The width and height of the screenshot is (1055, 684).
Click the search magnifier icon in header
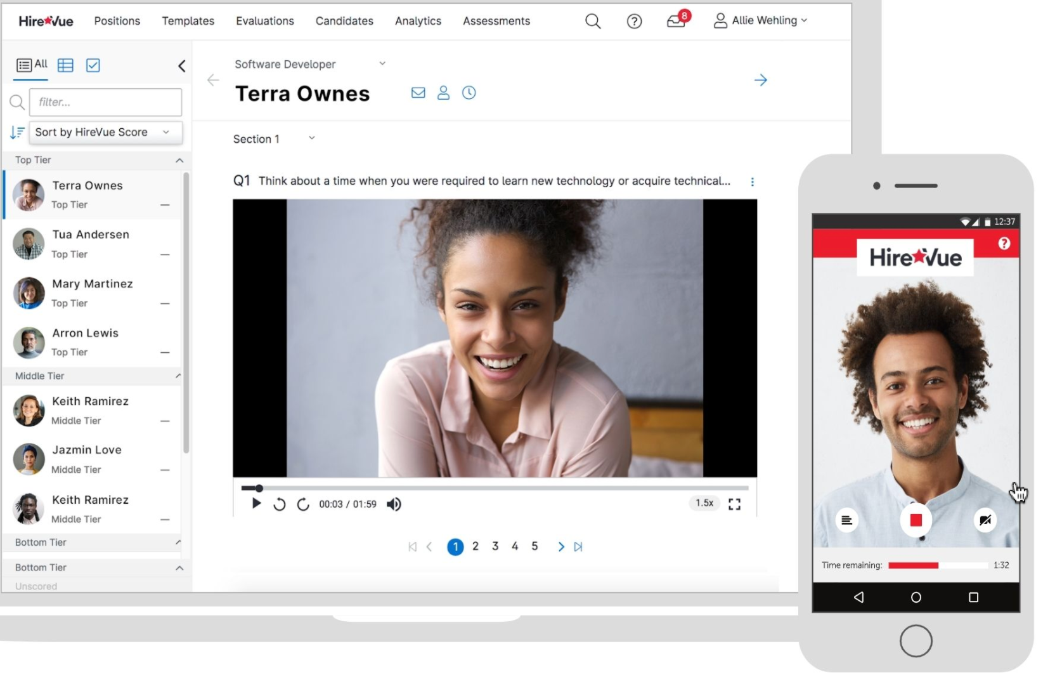[592, 22]
